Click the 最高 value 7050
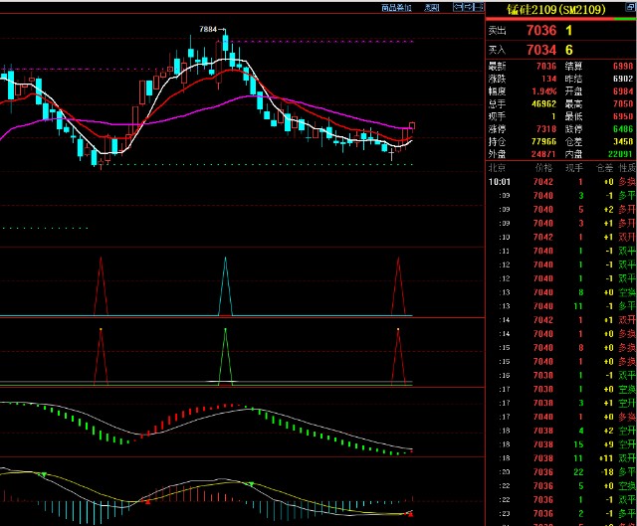Viewport: 637px width, 526px height. tap(621, 101)
